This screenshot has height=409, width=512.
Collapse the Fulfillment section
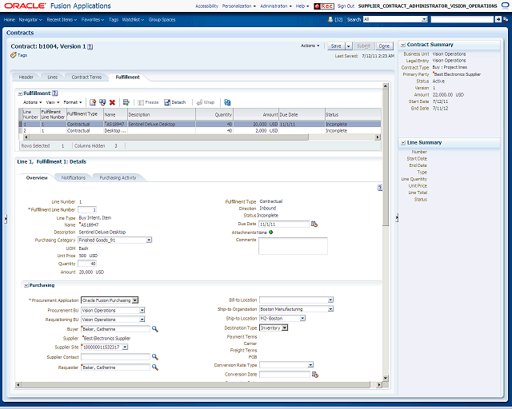[x=20, y=93]
